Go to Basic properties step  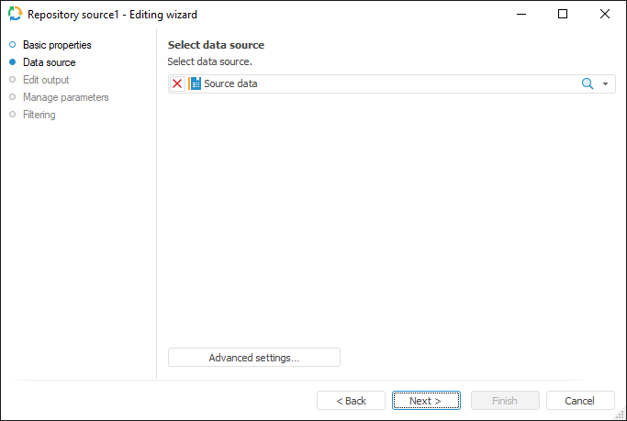57,45
